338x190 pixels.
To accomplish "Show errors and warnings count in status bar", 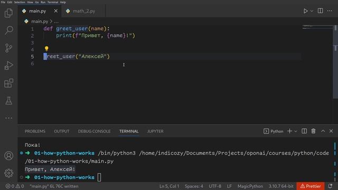I will [15, 186].
